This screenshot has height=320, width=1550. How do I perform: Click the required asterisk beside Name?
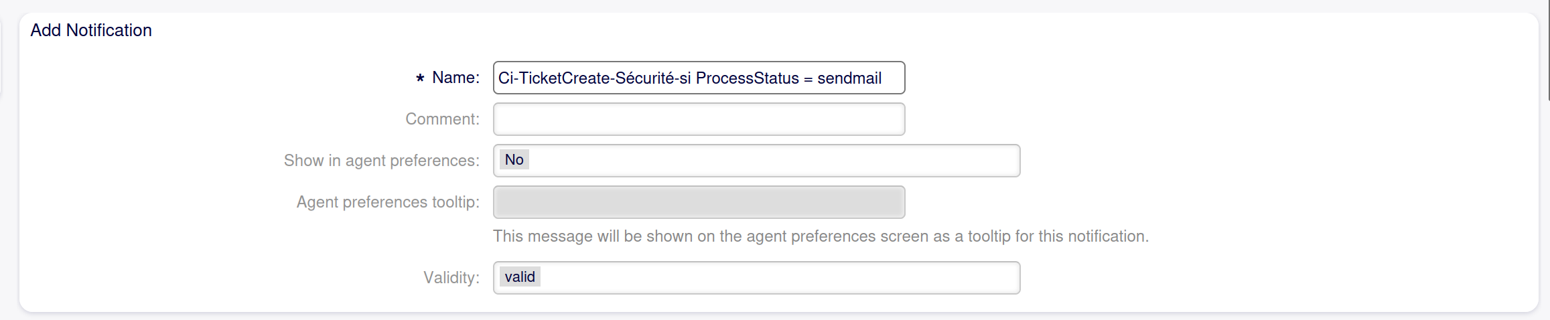420,78
